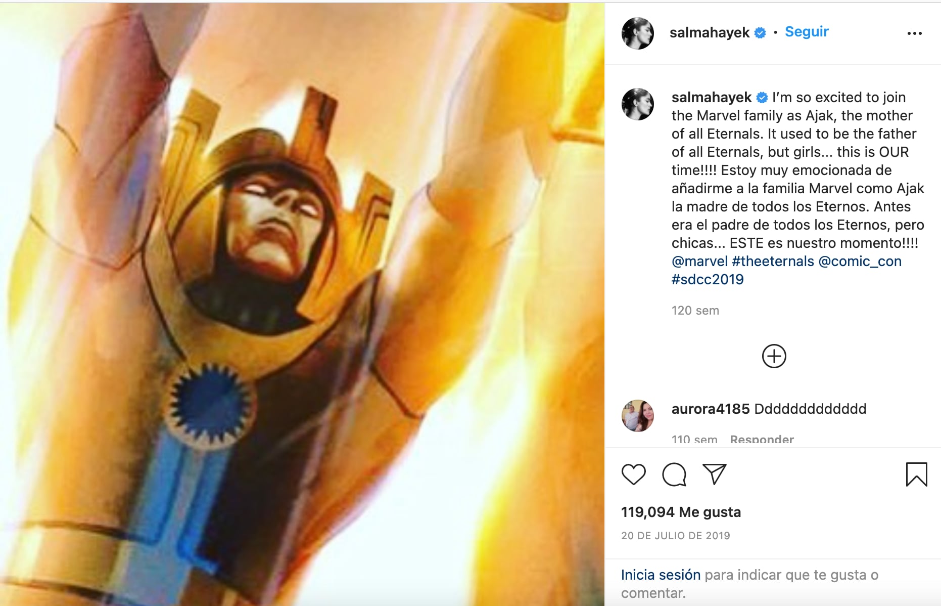
Task: Open the #sdcc2019 hashtag
Action: tap(708, 280)
